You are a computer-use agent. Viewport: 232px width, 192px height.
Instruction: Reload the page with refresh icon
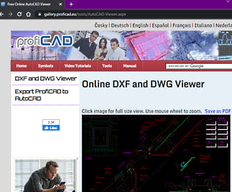pos(20,14)
